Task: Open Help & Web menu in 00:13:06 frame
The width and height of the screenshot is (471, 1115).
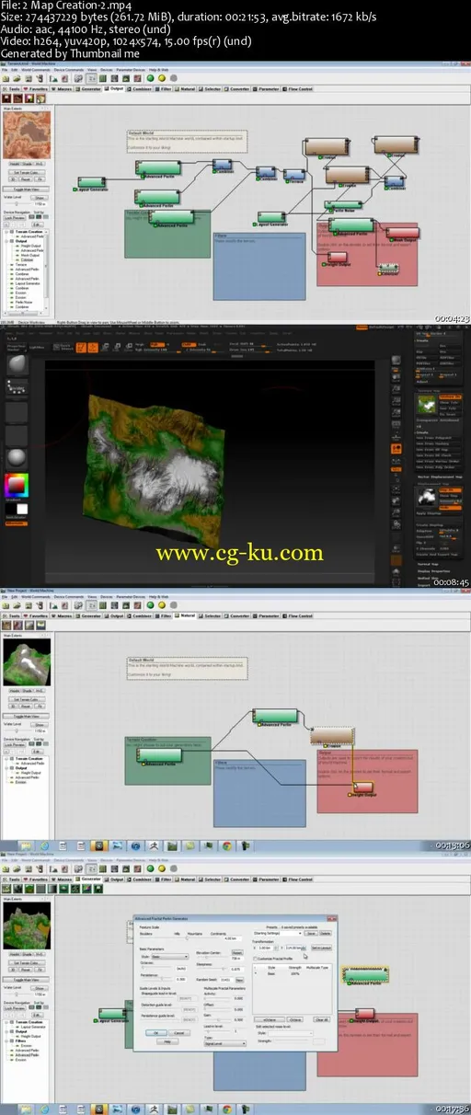Action: coord(158,595)
